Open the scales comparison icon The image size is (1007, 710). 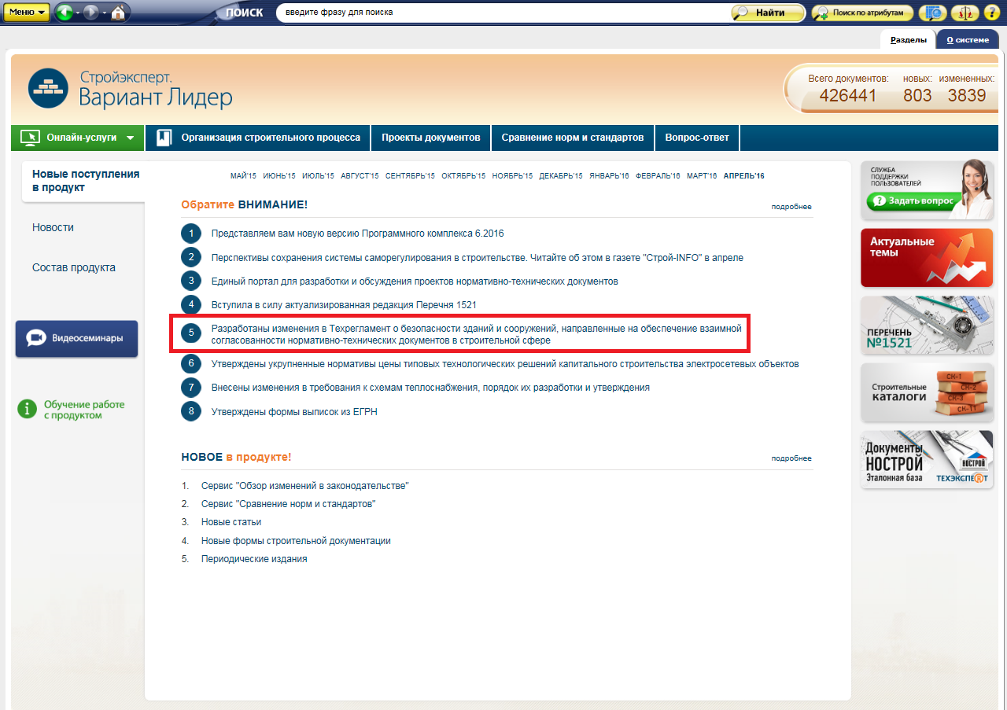coord(964,13)
